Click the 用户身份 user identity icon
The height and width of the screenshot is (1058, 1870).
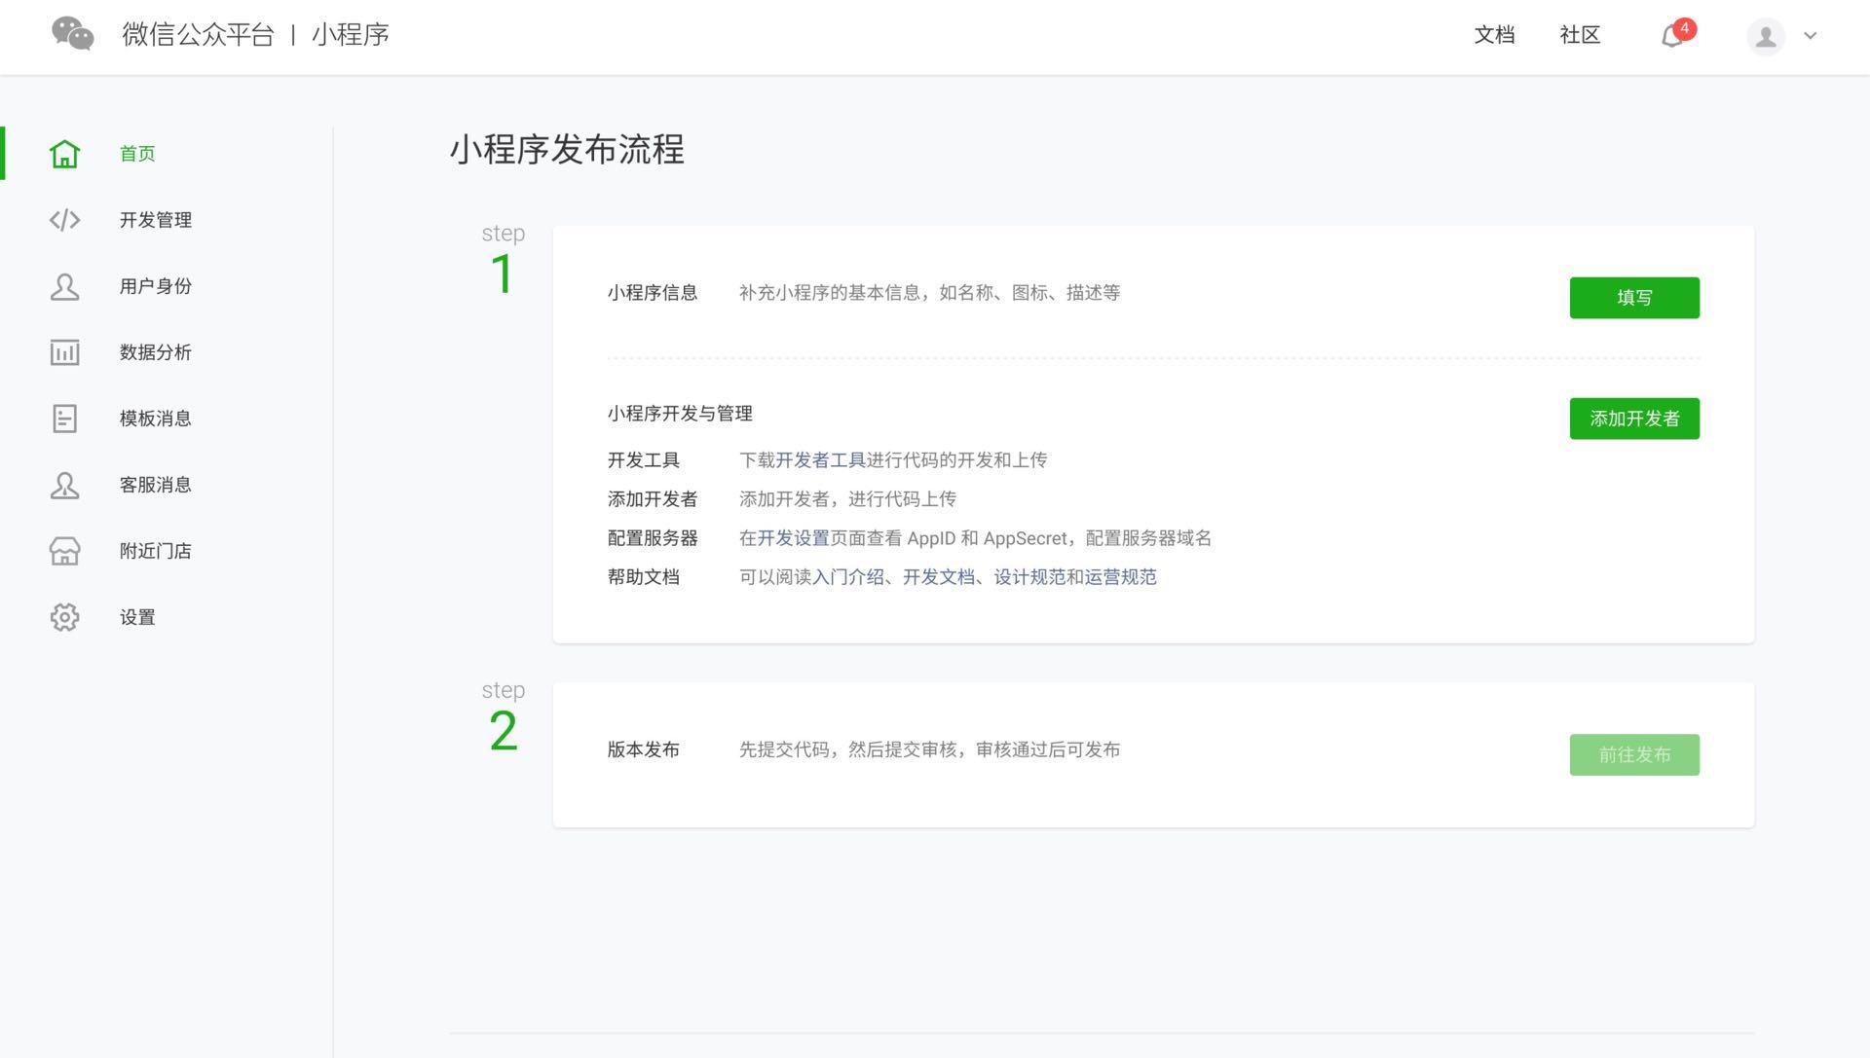[x=64, y=285]
